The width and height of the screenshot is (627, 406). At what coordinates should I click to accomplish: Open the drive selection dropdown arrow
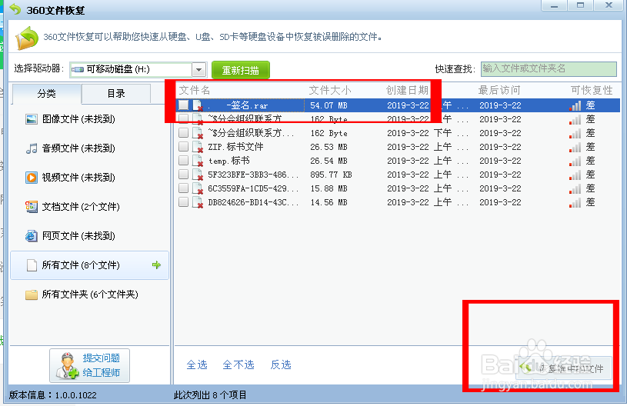click(198, 70)
